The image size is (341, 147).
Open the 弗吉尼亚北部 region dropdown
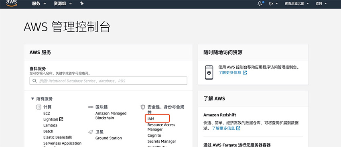point(297,4)
